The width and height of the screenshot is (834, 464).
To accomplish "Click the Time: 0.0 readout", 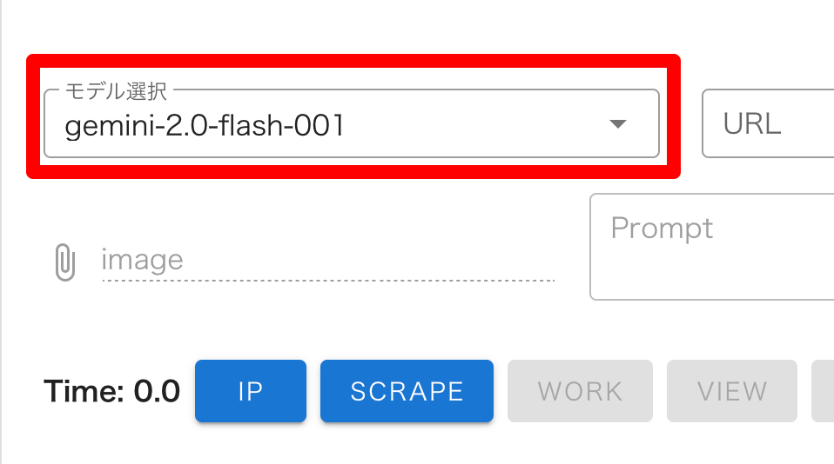I will click(111, 391).
